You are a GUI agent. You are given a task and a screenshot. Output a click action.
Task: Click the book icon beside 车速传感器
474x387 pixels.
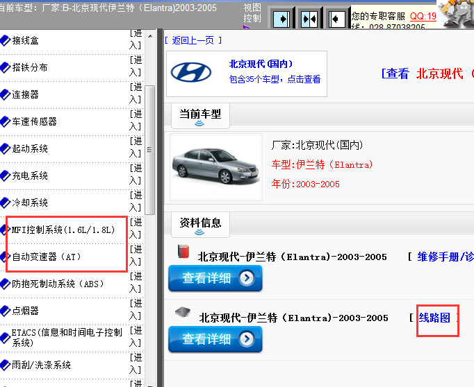coord(5,121)
